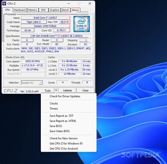Screen dimensions: 167x164
Task: Open the Bench tab
Action: pyautogui.click(x=66, y=10)
